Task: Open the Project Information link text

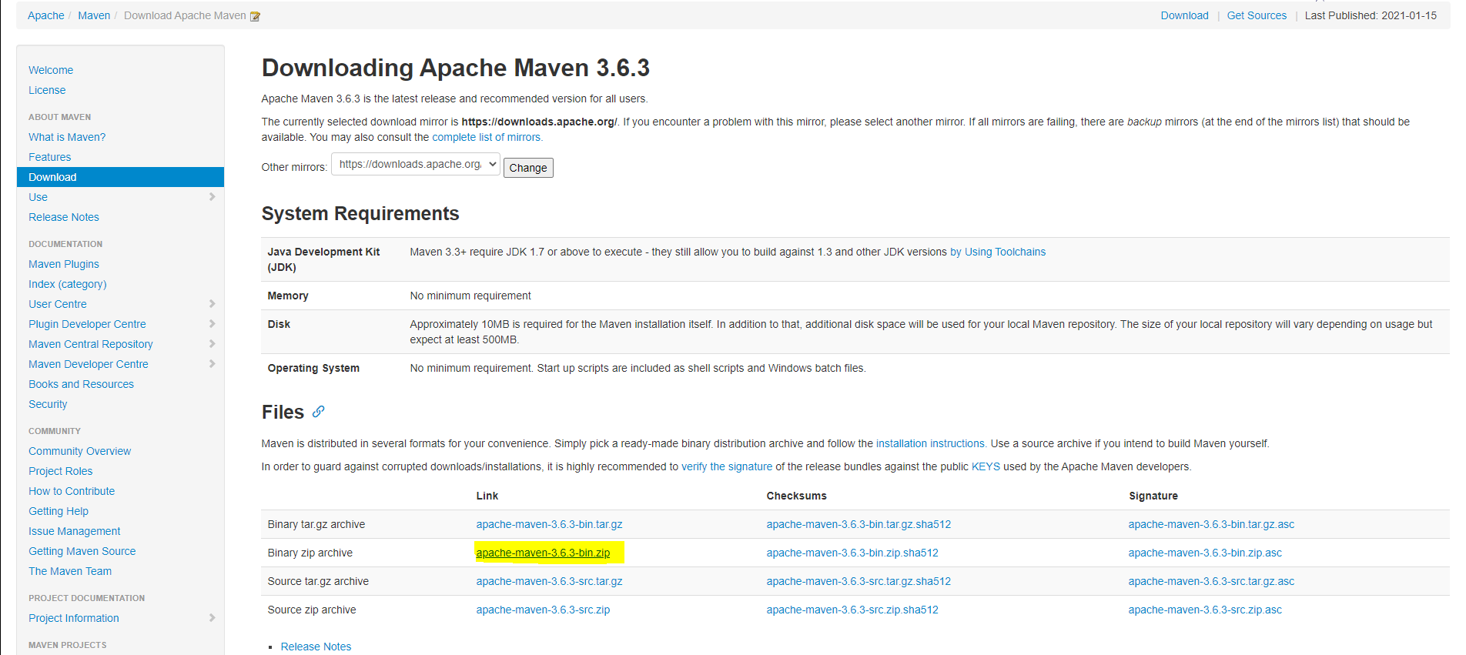Action: 74,618
